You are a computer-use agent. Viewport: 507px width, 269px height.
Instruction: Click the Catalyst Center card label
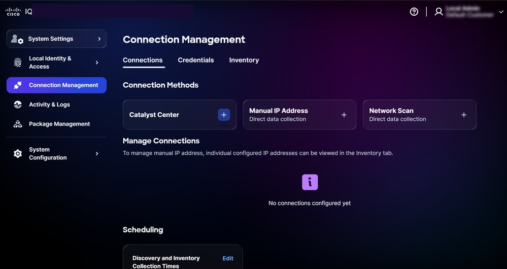click(x=154, y=115)
